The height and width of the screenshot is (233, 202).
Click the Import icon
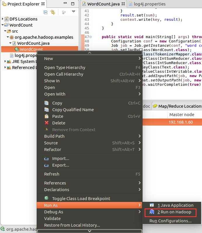[46, 159]
